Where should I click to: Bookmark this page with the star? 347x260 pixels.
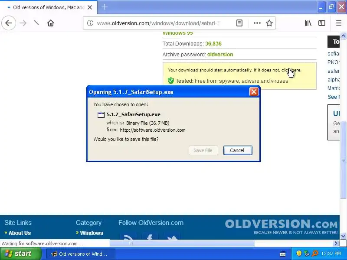click(269, 23)
